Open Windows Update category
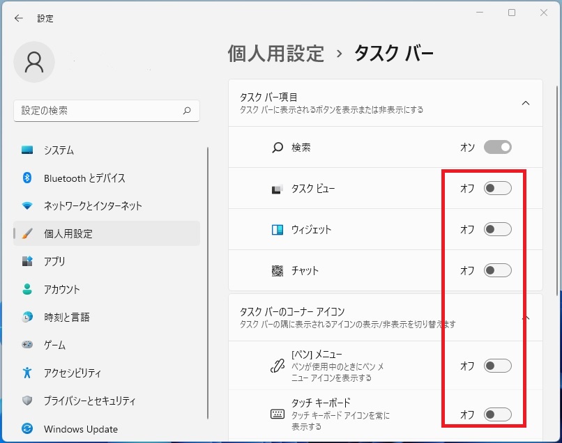562x443 pixels. (x=107, y=428)
